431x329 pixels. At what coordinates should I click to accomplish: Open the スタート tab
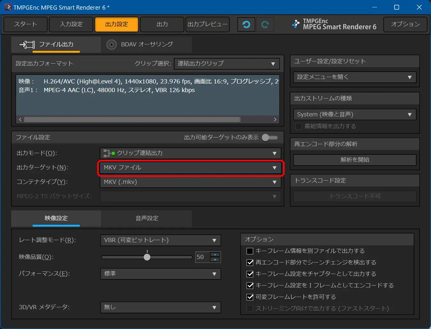point(26,24)
